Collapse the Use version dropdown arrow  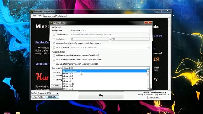point(148,68)
